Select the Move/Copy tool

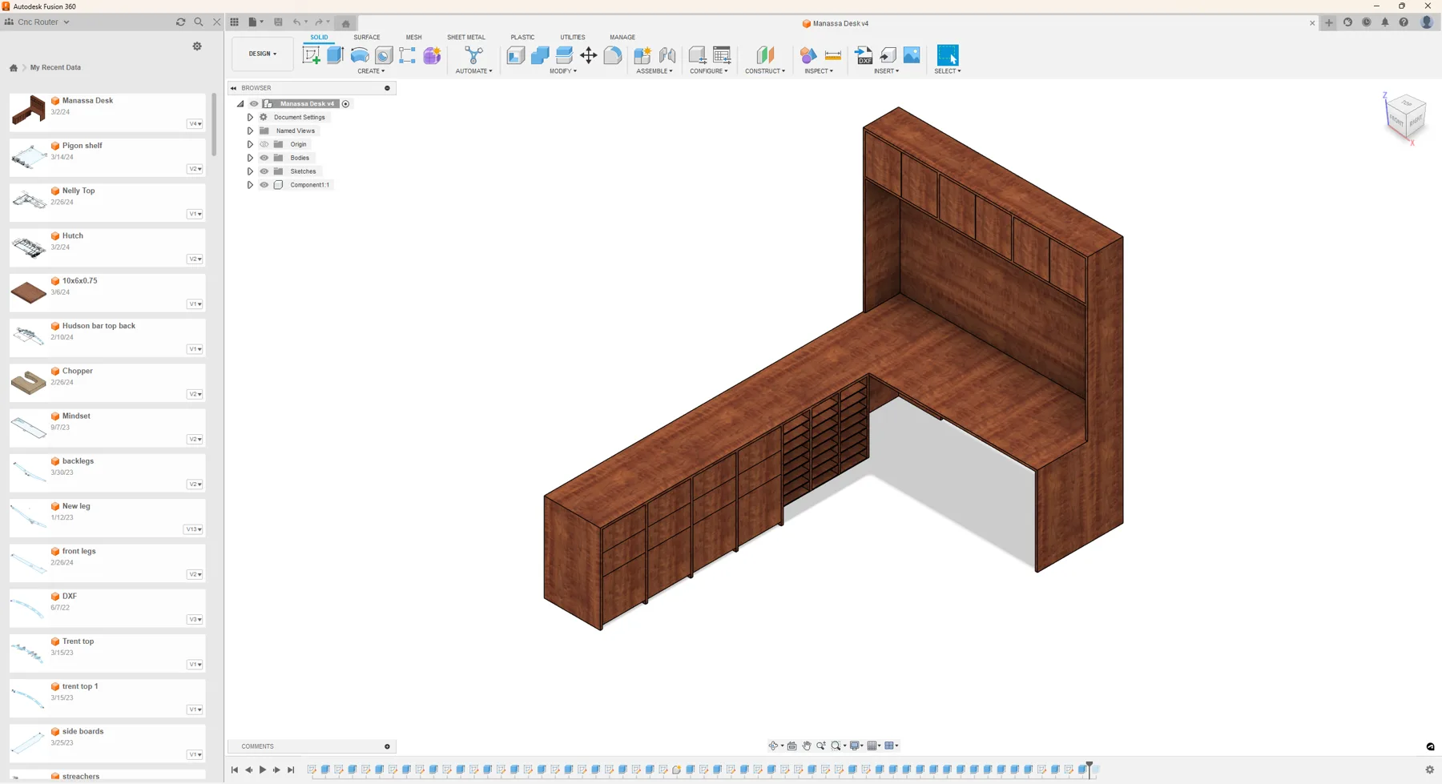(x=588, y=55)
